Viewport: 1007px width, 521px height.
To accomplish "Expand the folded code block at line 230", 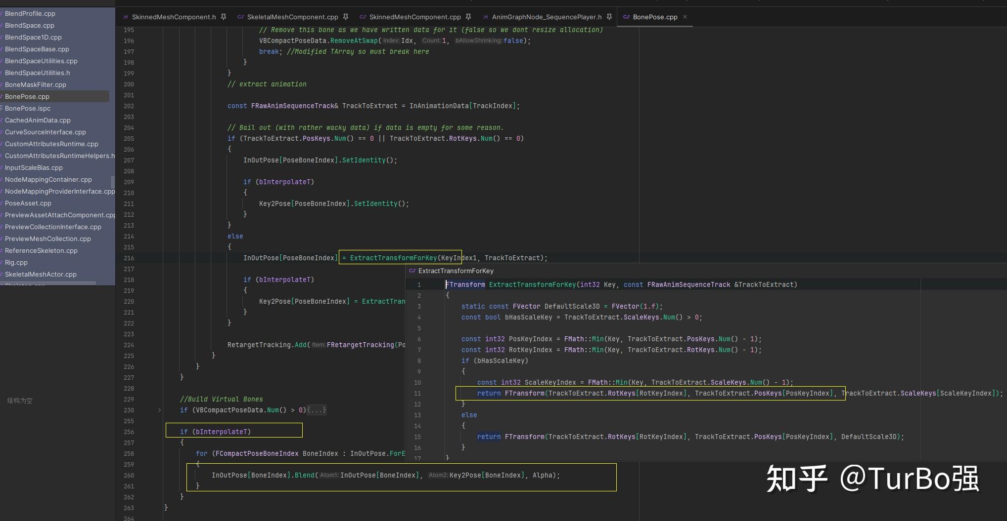I will tap(159, 410).
